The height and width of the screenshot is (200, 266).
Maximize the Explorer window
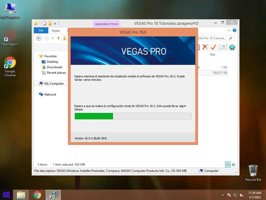223,22
